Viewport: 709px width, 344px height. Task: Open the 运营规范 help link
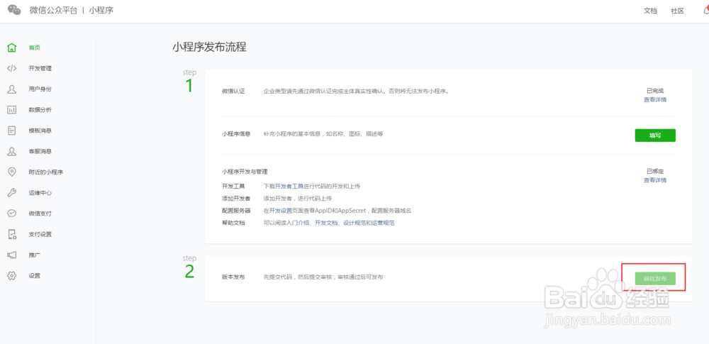pos(383,223)
